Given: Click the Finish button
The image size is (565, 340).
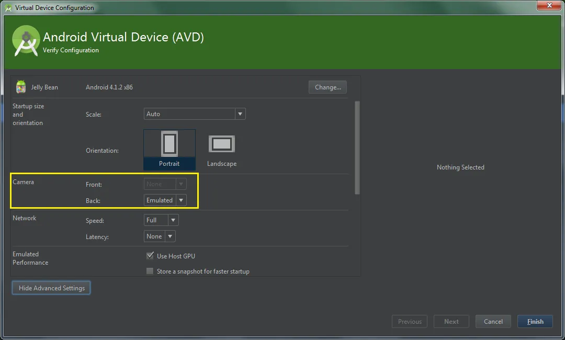Looking at the screenshot, I should [x=535, y=321].
